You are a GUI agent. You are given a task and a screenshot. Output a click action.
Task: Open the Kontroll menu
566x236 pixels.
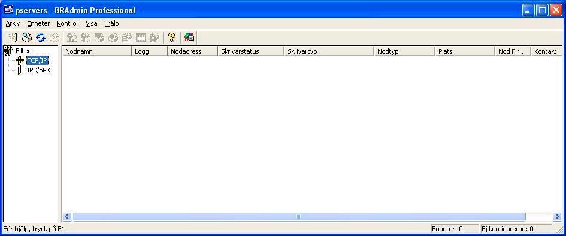coord(68,23)
